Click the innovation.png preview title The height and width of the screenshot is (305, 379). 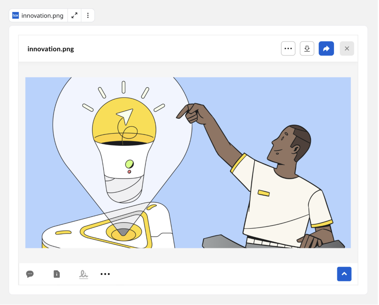click(x=51, y=49)
